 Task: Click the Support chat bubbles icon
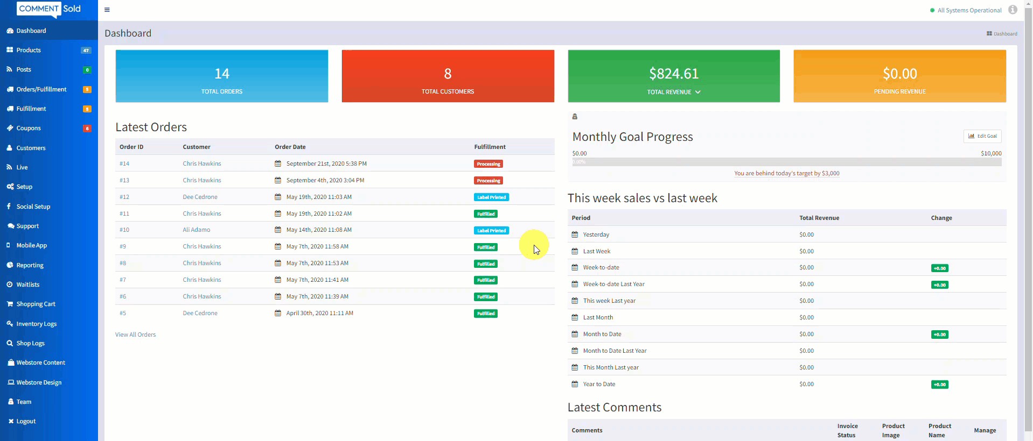click(x=10, y=226)
